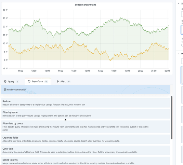Toggle the radio option in side panel
Viewport: 183px width, 165px height.
pyautogui.click(x=182, y=45)
